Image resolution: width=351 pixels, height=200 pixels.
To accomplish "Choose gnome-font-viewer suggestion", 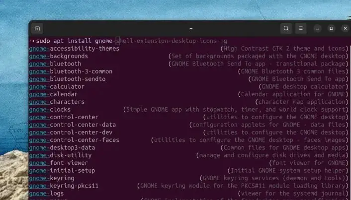I will [59, 163].
